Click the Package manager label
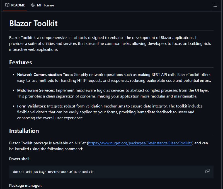Screen dimensions: 223x189 click(x=25, y=185)
